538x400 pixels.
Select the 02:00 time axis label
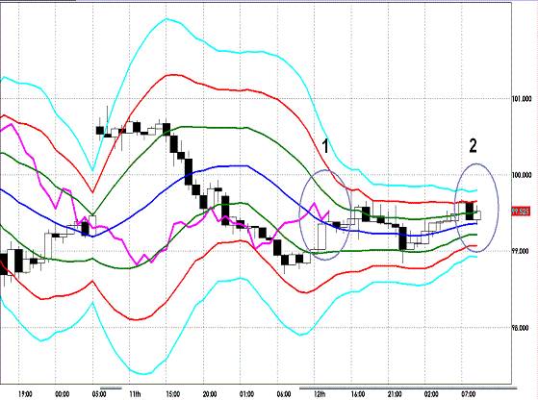point(431,394)
